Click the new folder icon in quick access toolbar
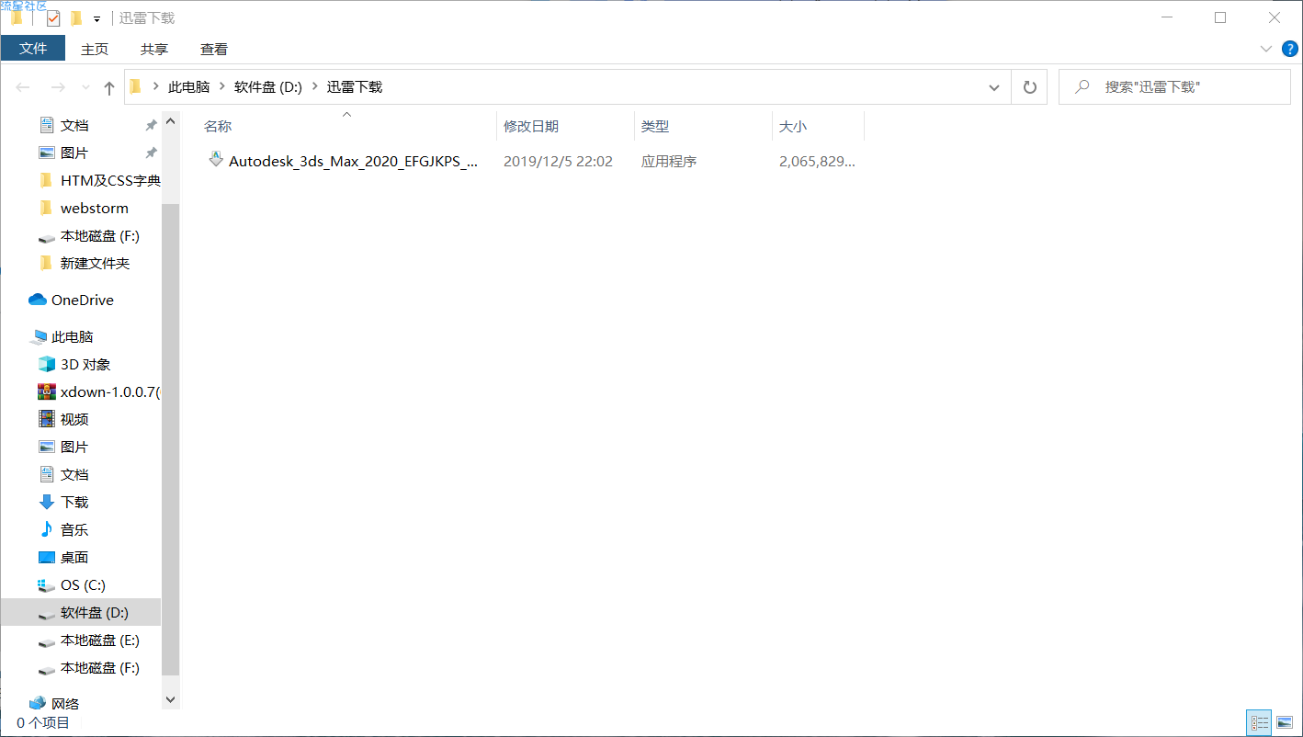Image resolution: width=1303 pixels, height=737 pixels. coord(76,18)
